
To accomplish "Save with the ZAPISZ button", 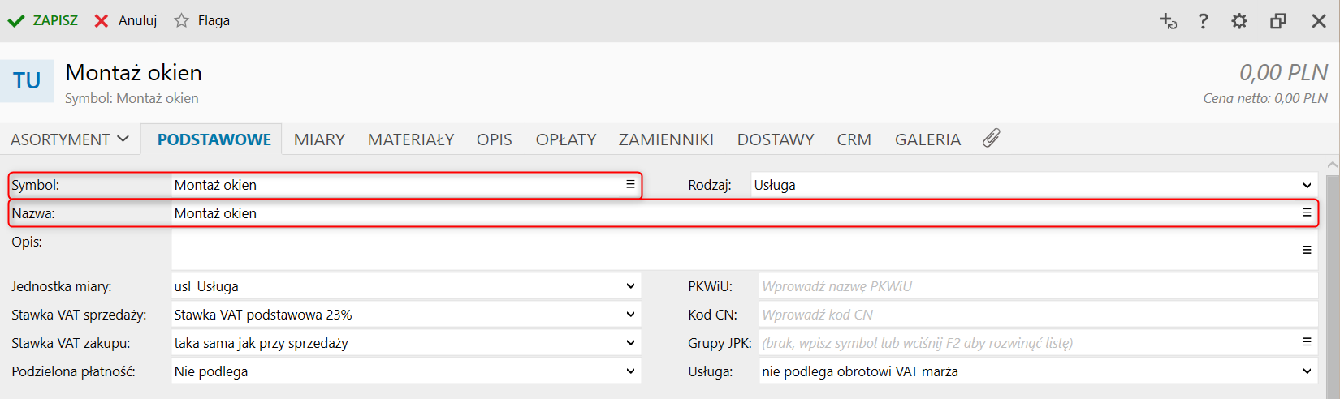I will [43, 21].
